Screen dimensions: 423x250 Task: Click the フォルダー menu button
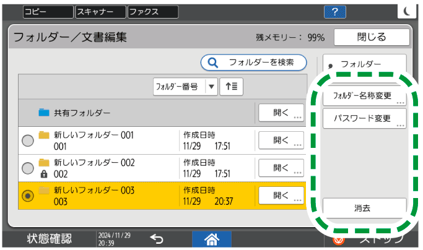pos(364,64)
